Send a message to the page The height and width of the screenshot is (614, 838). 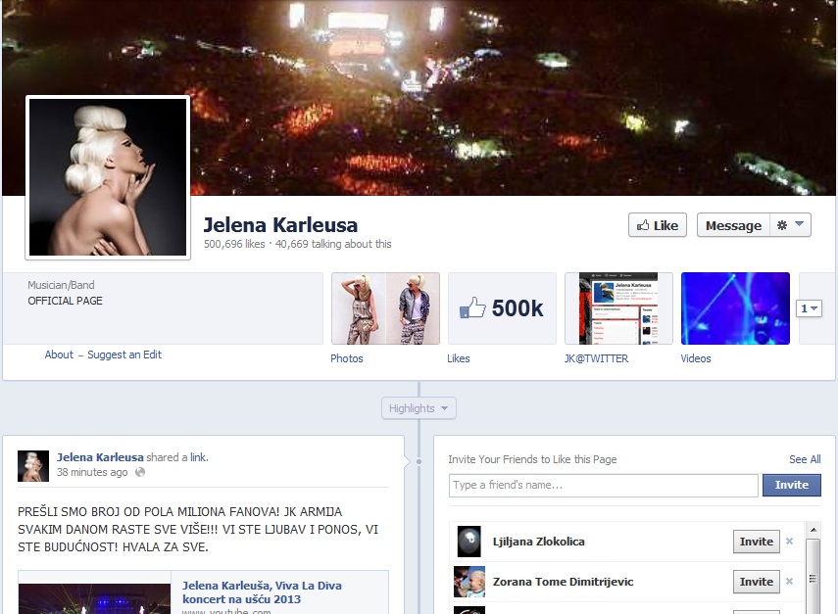click(732, 225)
